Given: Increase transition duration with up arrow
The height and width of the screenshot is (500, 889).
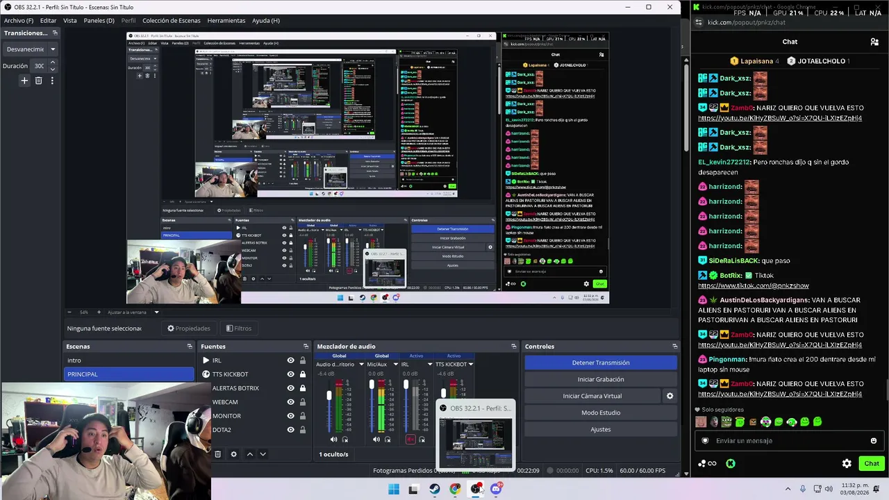Looking at the screenshot, I should [52, 62].
